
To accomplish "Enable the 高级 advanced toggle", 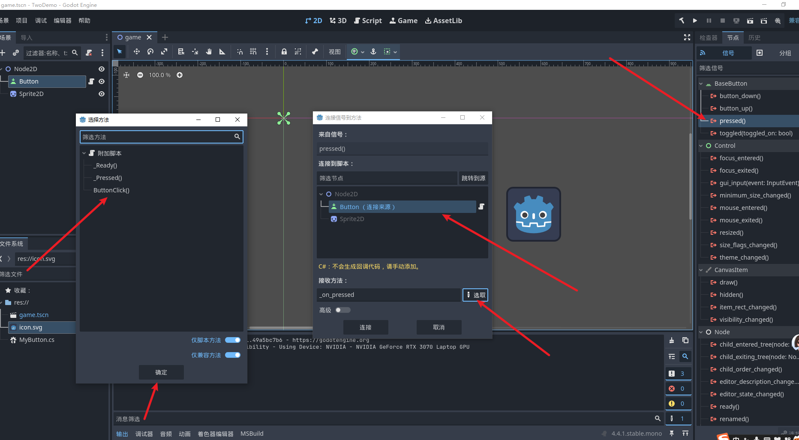I will click(343, 310).
